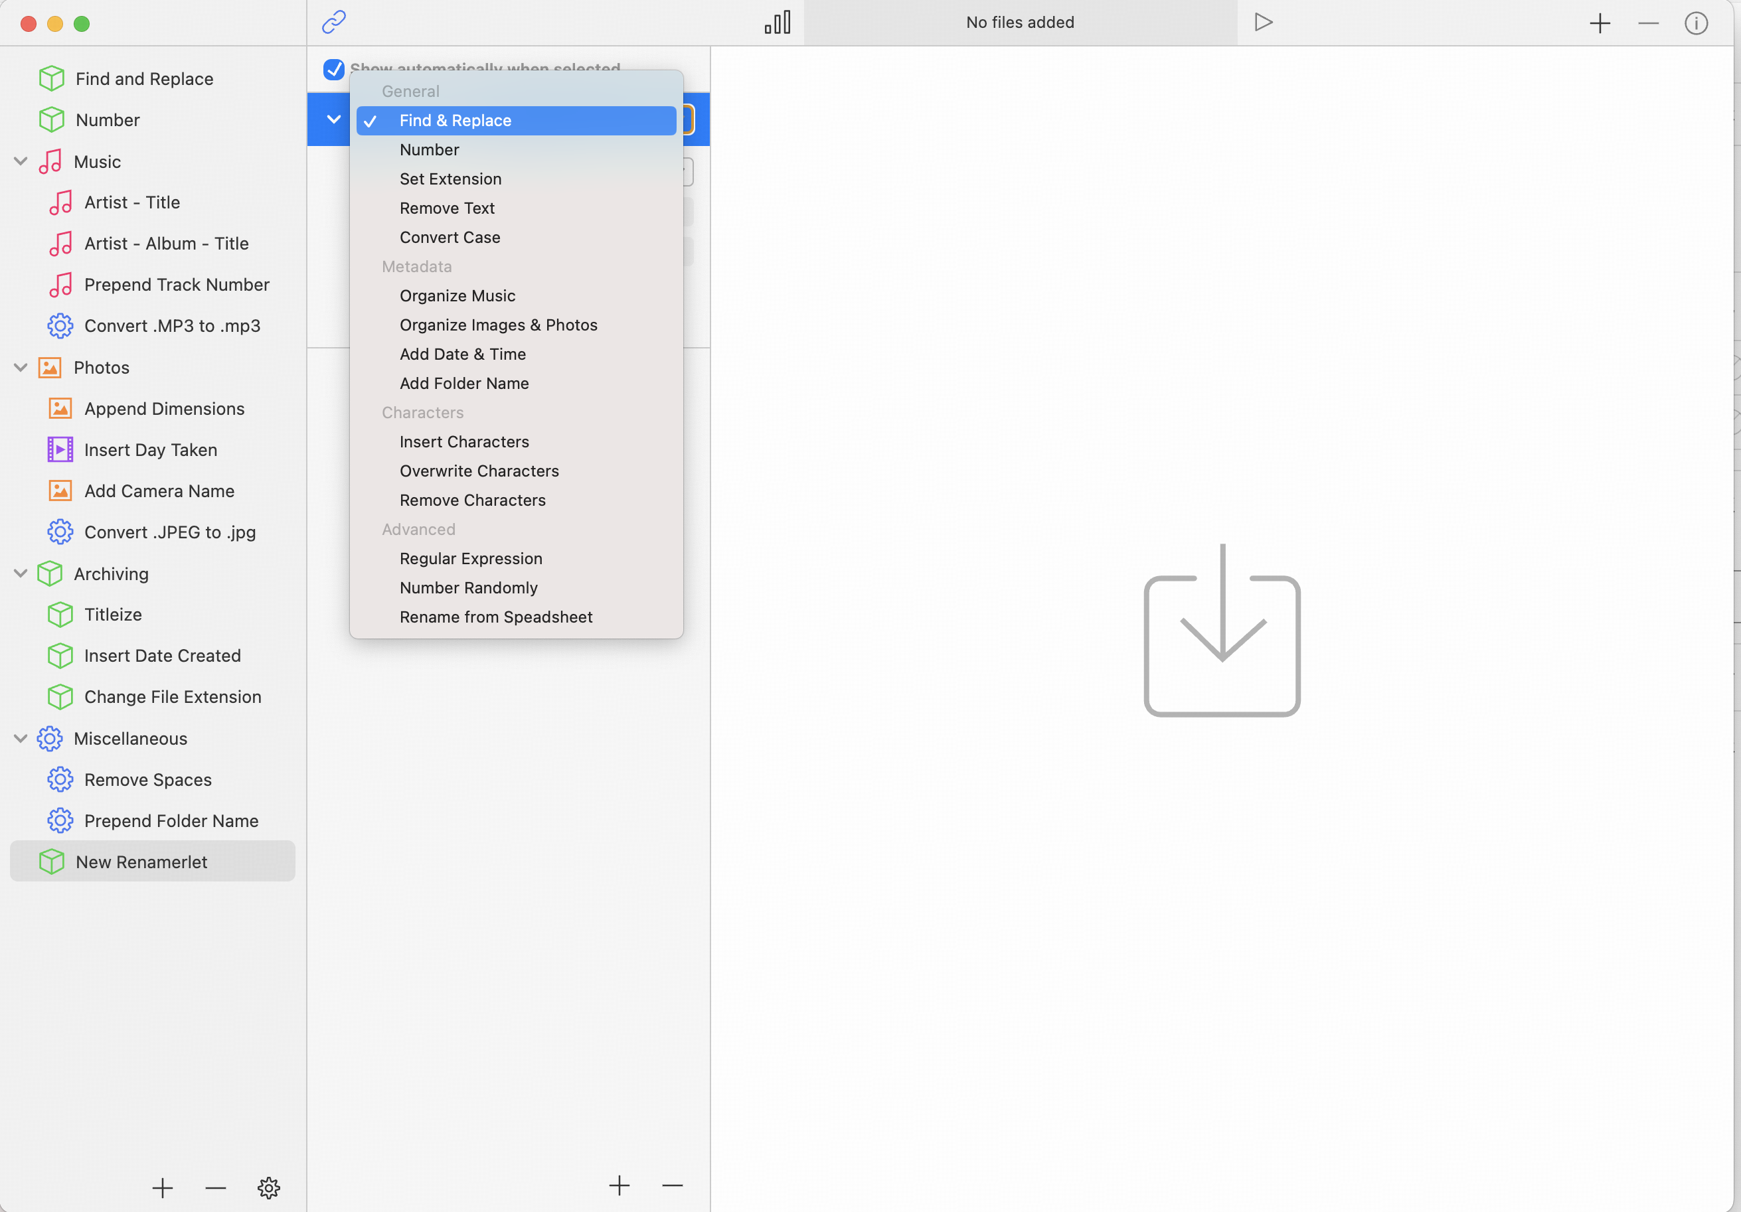The image size is (1741, 1212).
Task: Collapse the Photos group
Action: coord(21,368)
